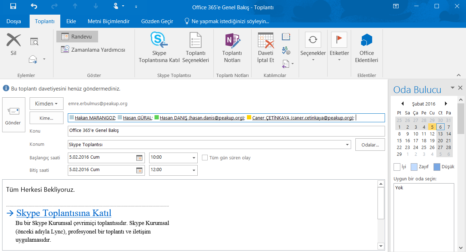Close the Oda Bulucu pane
This screenshot has height=252, width=466.
(x=460, y=88)
